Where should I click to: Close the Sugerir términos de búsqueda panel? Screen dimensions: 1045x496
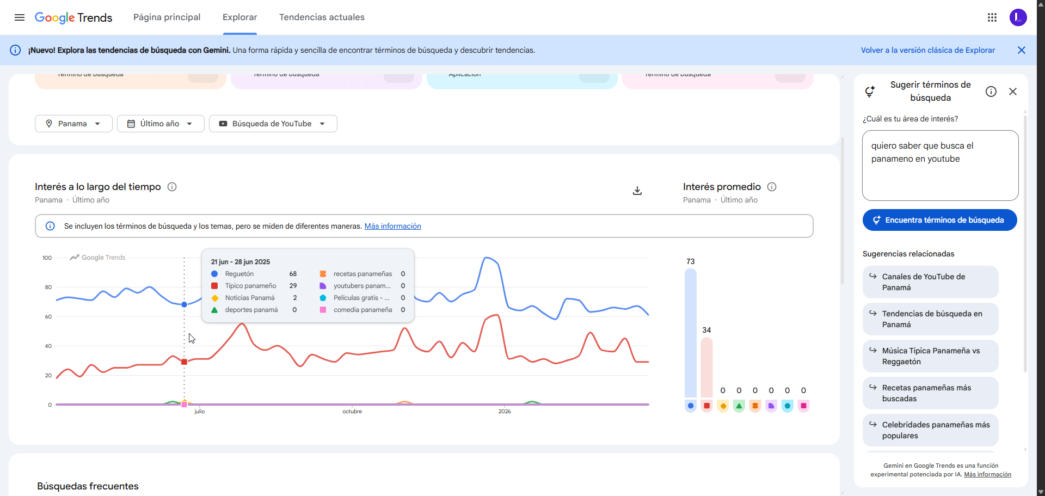coord(1013,91)
